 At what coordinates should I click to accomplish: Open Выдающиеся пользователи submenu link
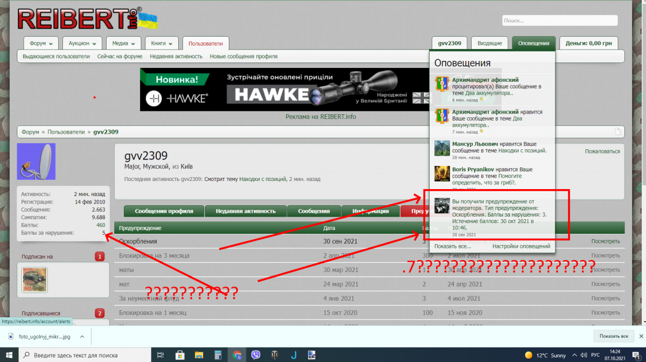pyautogui.click(x=56, y=56)
